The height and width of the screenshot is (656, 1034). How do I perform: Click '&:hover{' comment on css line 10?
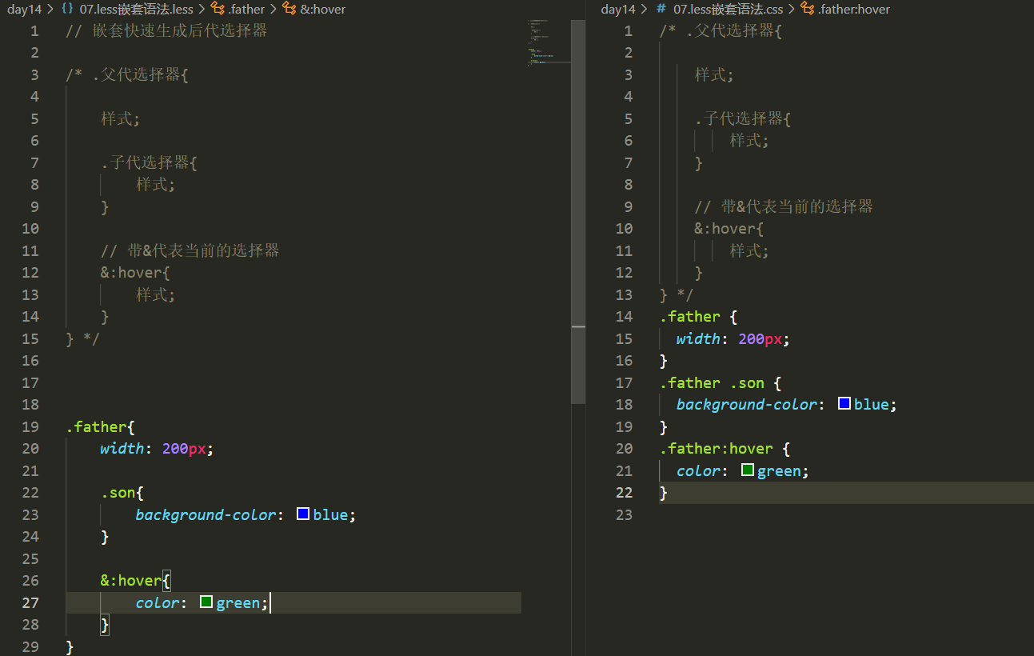point(729,228)
